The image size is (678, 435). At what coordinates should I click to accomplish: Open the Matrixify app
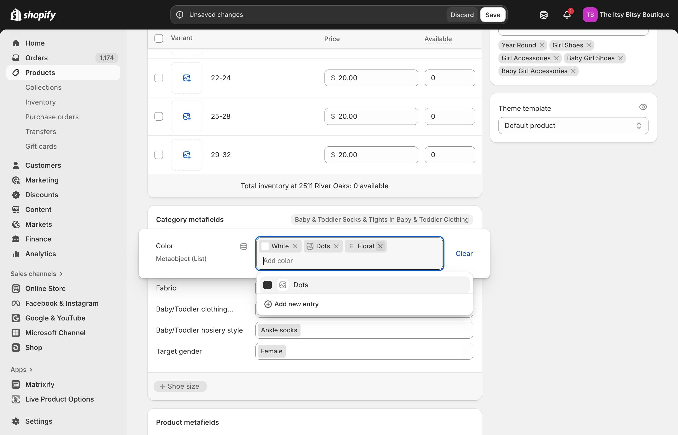[x=40, y=384]
